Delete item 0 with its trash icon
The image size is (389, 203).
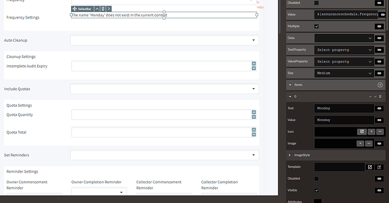click(x=380, y=97)
